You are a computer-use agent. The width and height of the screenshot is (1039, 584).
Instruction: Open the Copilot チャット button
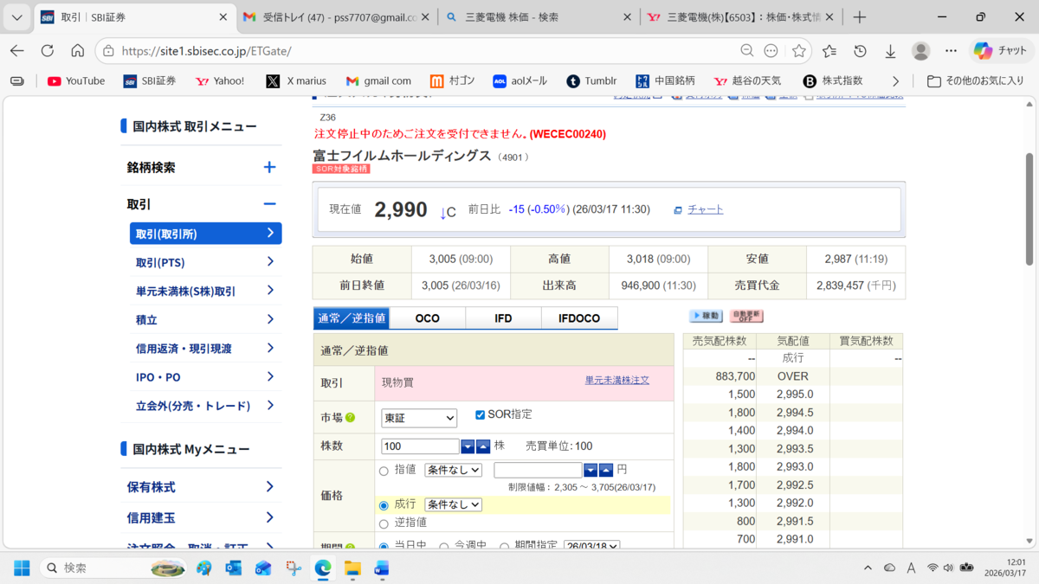[1000, 51]
